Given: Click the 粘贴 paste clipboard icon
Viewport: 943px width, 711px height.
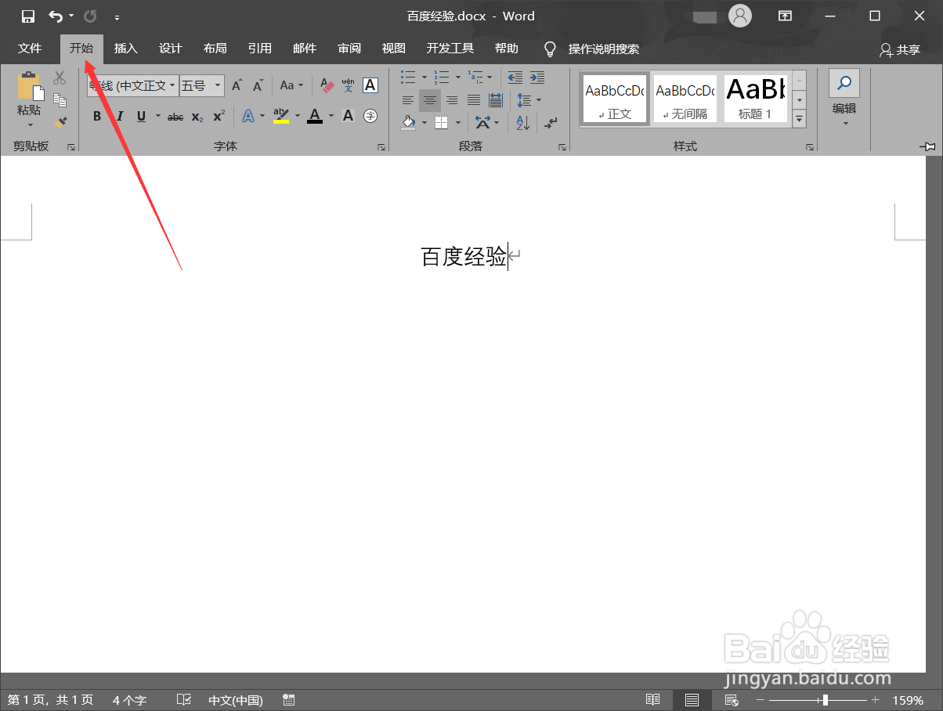Looking at the screenshot, I should click(30, 85).
